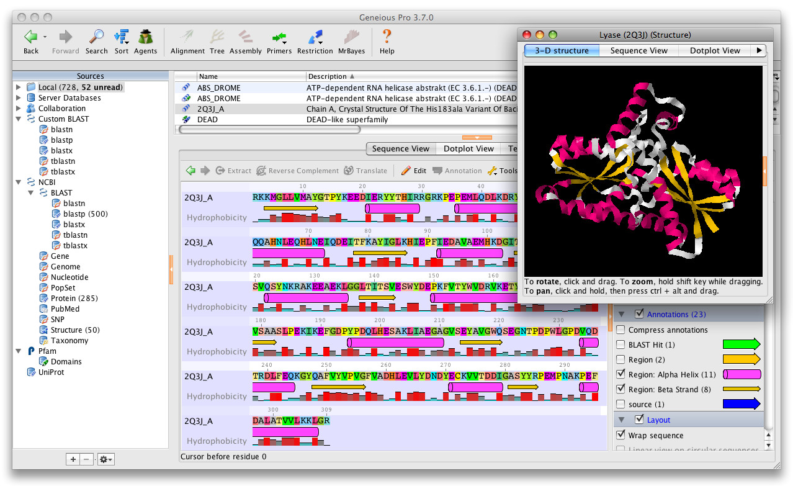Select Sequence View tab in Lyase window
Viewport: 793px width, 486px height.
coord(638,51)
